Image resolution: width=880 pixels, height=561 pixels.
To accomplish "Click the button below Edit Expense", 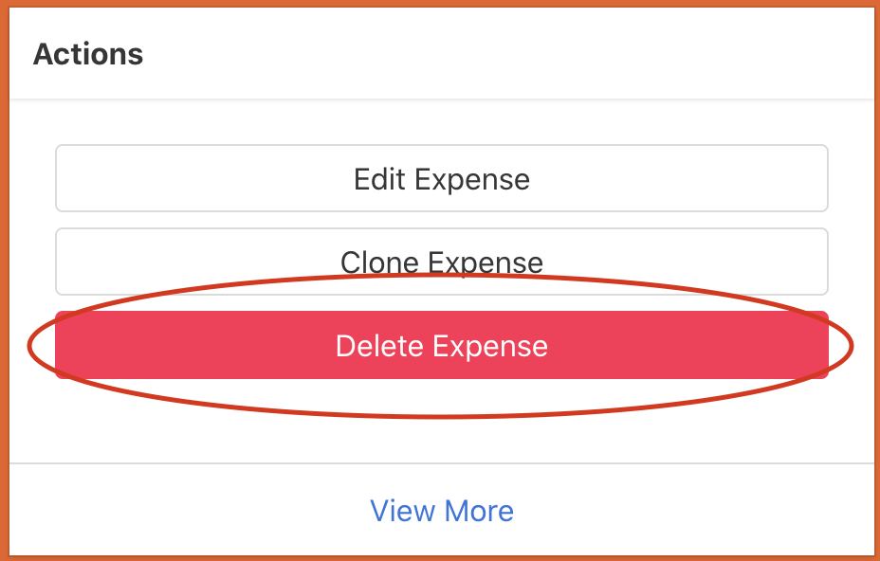I will click(x=442, y=261).
